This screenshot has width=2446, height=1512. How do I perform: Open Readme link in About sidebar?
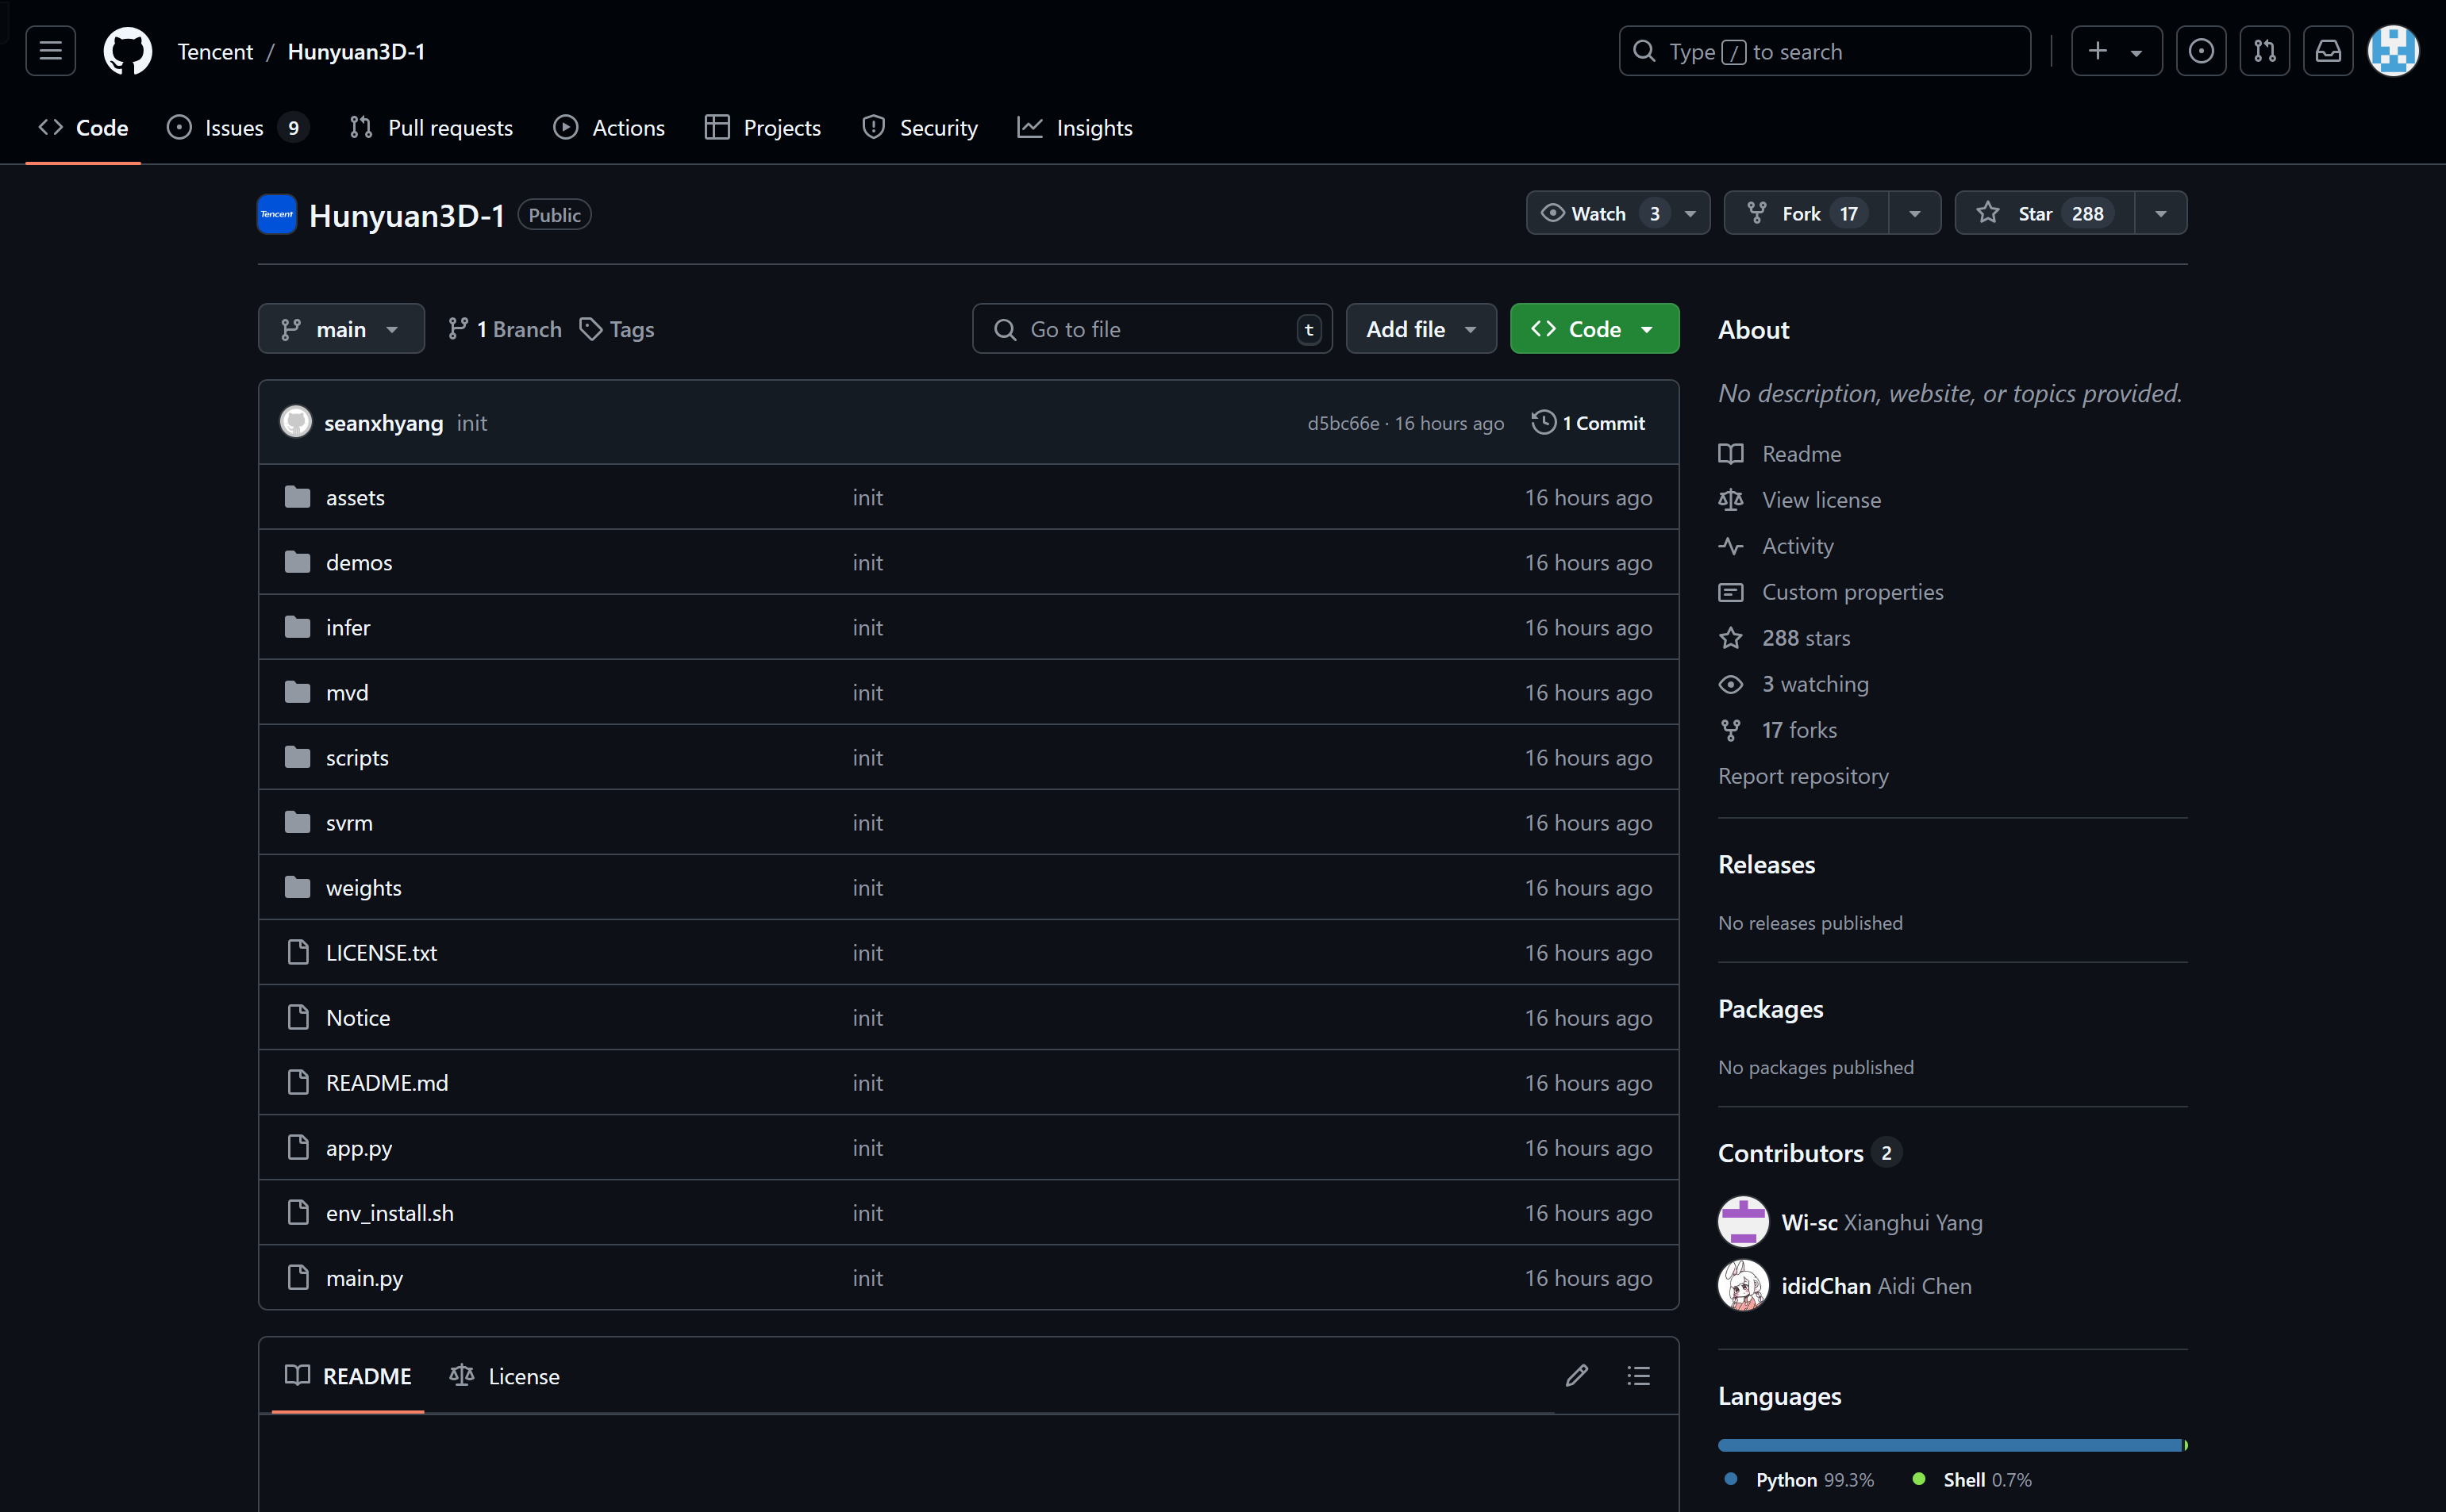pyautogui.click(x=1802, y=453)
